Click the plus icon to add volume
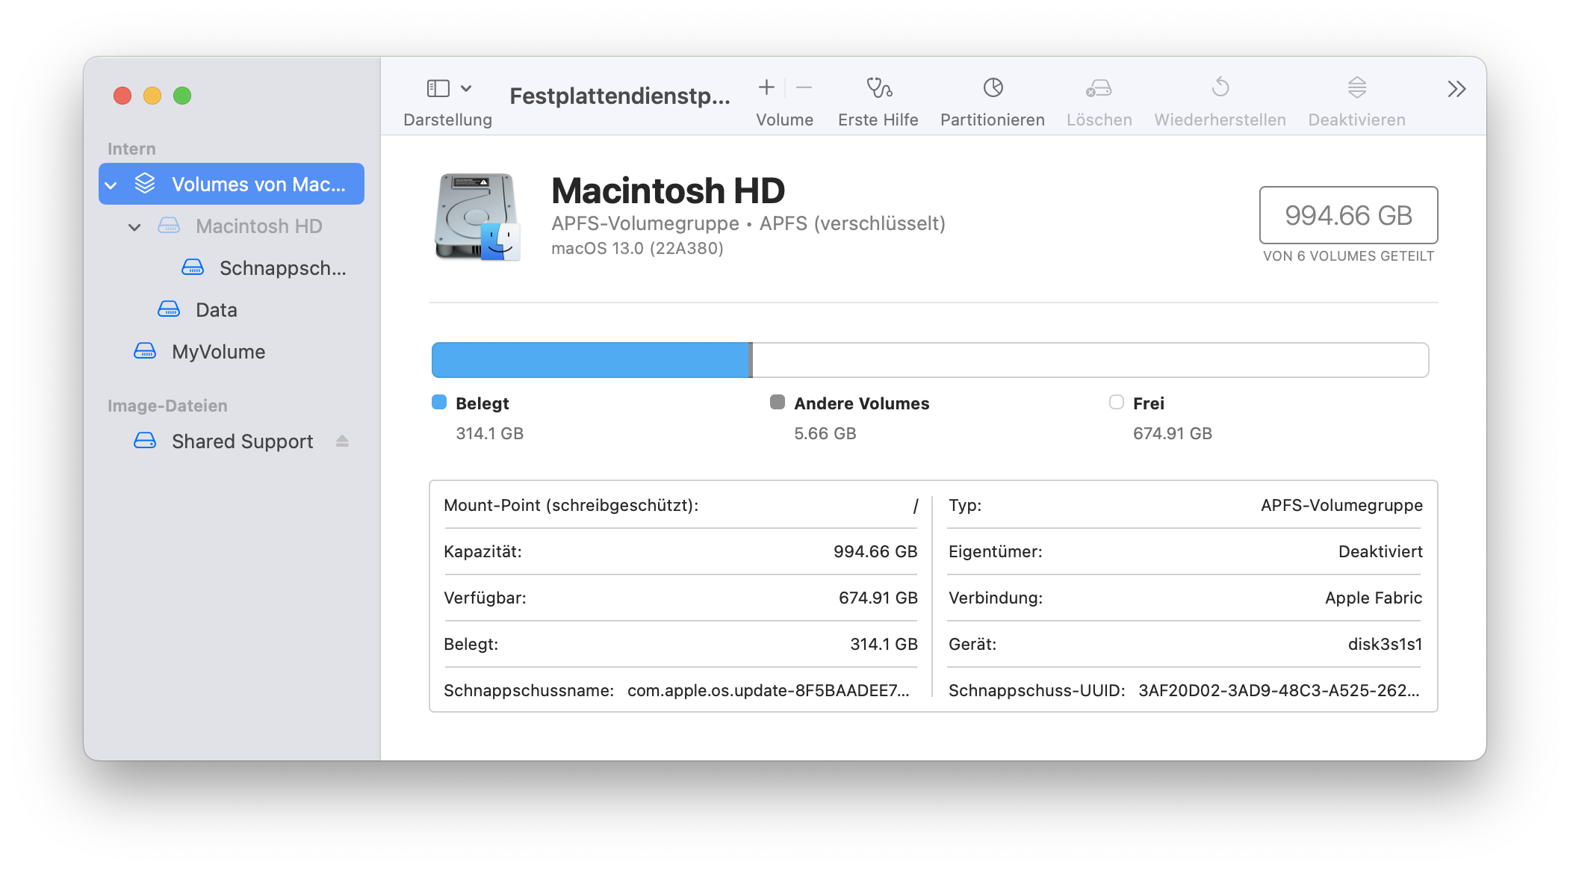 (x=766, y=88)
